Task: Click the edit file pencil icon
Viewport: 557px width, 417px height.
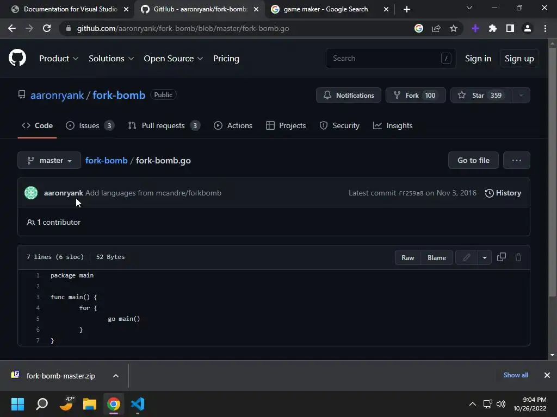Action: coord(466,257)
